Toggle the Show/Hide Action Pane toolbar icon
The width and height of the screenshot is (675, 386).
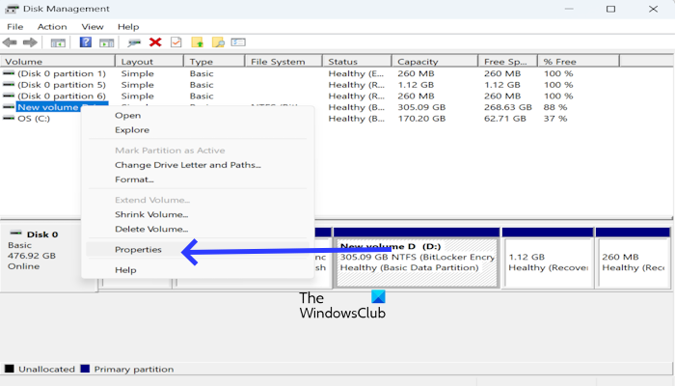(x=106, y=42)
